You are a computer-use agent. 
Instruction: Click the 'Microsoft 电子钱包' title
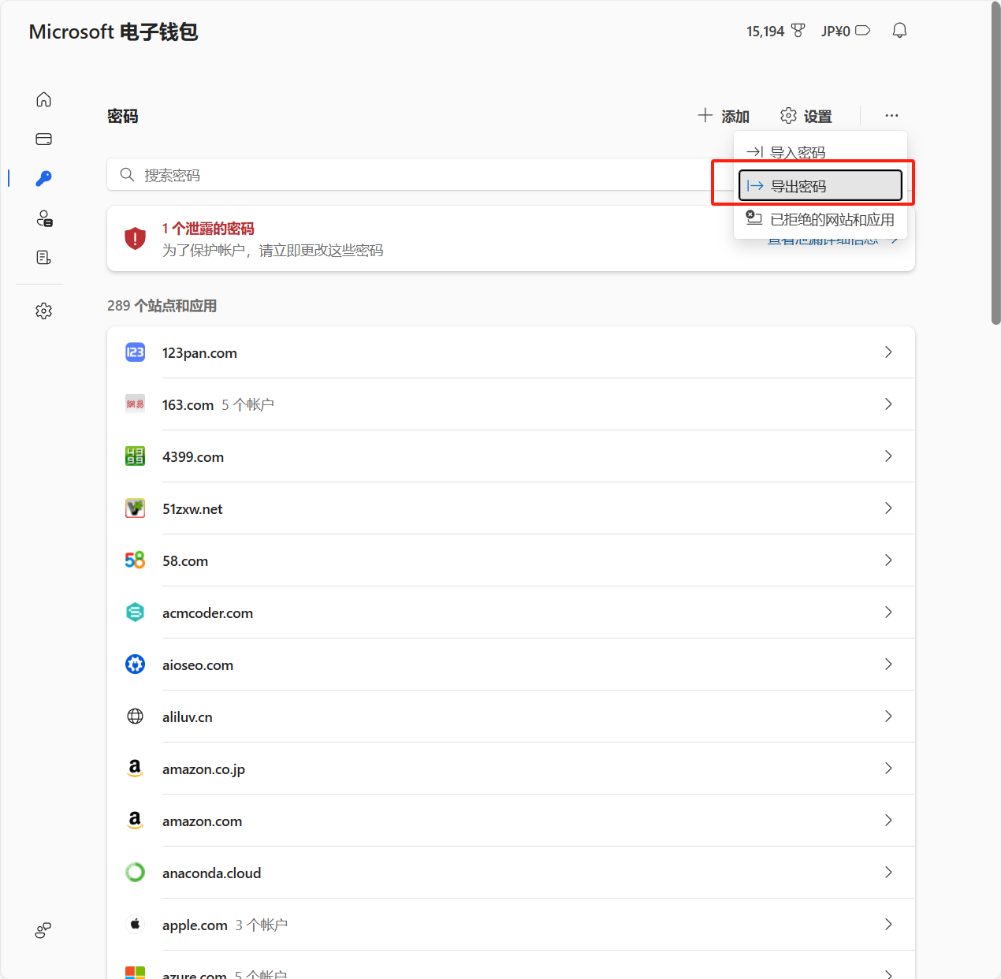coord(113,32)
